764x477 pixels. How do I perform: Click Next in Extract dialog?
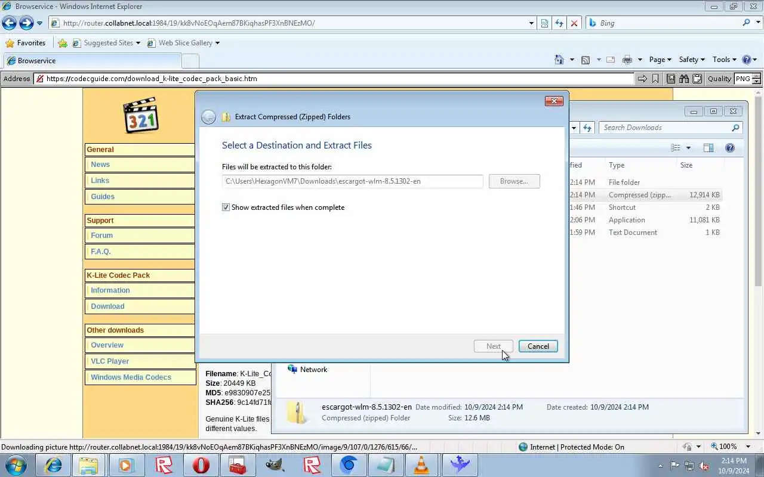pyautogui.click(x=493, y=346)
